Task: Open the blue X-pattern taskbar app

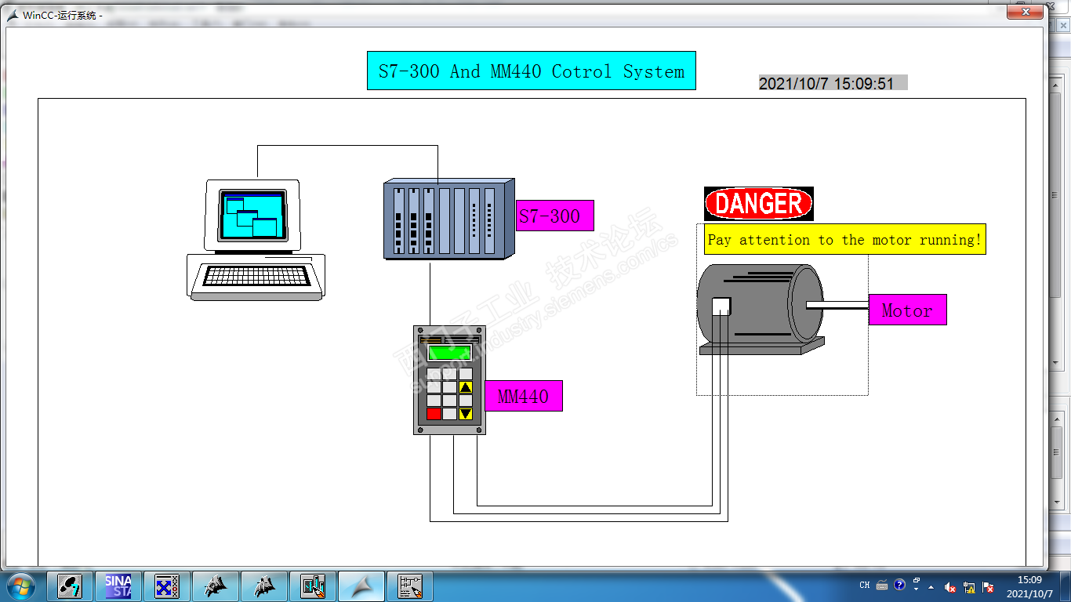Action: pyautogui.click(x=167, y=586)
